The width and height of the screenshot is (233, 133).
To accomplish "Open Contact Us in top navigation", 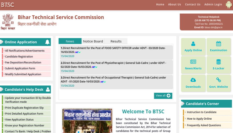I will [192, 4].
